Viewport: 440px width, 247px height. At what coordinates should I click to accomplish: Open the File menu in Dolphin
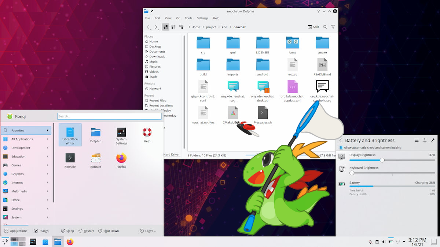(147, 18)
